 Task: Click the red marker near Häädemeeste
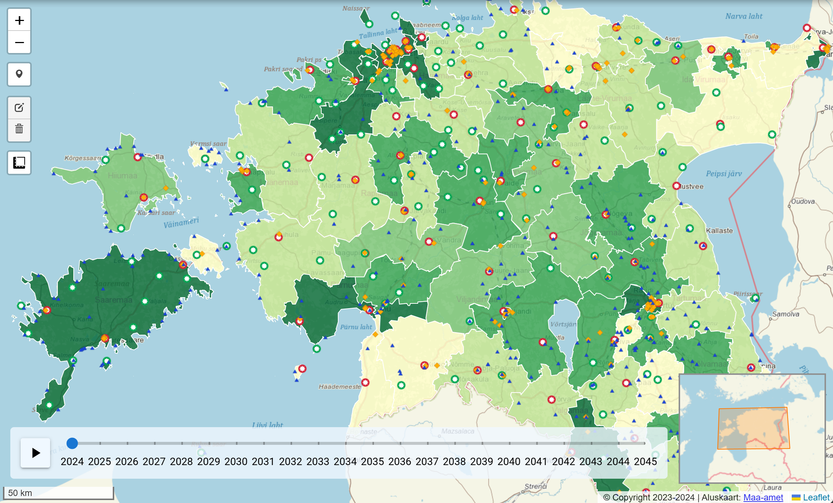(x=365, y=382)
